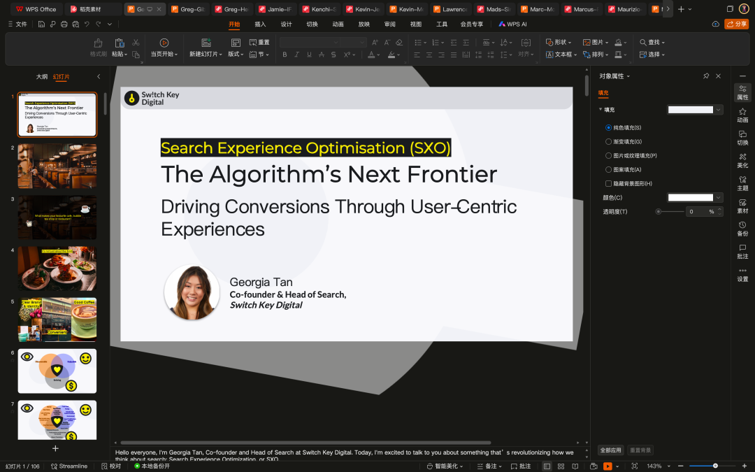Open the Review (审阅) ribbon tab
755x472 pixels.
tap(389, 24)
